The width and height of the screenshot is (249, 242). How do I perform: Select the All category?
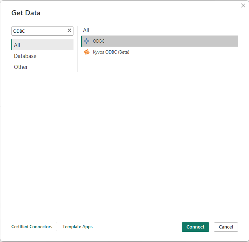coord(17,45)
